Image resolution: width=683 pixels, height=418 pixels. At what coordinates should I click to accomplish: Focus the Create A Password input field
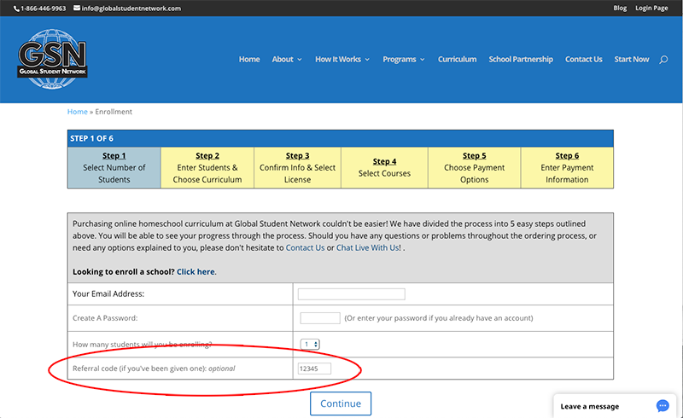(320, 318)
